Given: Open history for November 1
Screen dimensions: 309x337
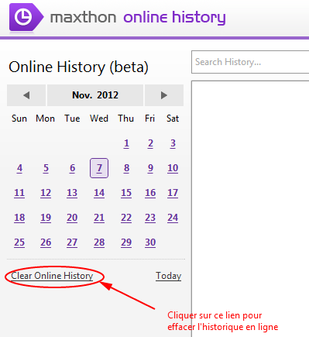Looking at the screenshot, I should 126,143.
